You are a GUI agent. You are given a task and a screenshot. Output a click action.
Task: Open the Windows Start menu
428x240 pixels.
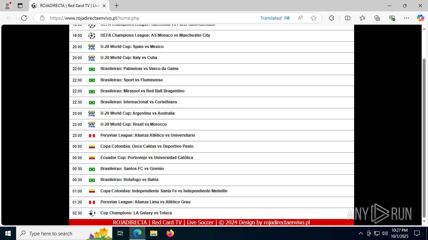click(x=8, y=233)
